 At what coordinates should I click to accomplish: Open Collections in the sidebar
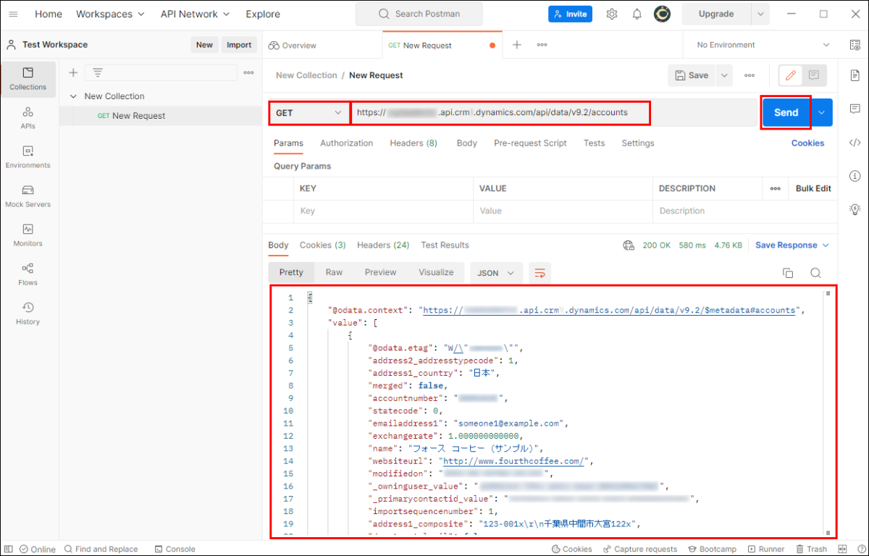28,79
